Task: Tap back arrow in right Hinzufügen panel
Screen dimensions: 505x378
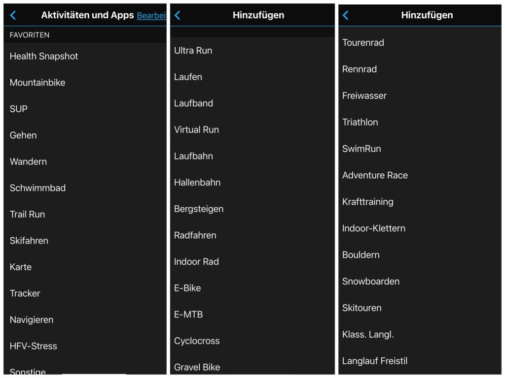Action: pos(345,15)
